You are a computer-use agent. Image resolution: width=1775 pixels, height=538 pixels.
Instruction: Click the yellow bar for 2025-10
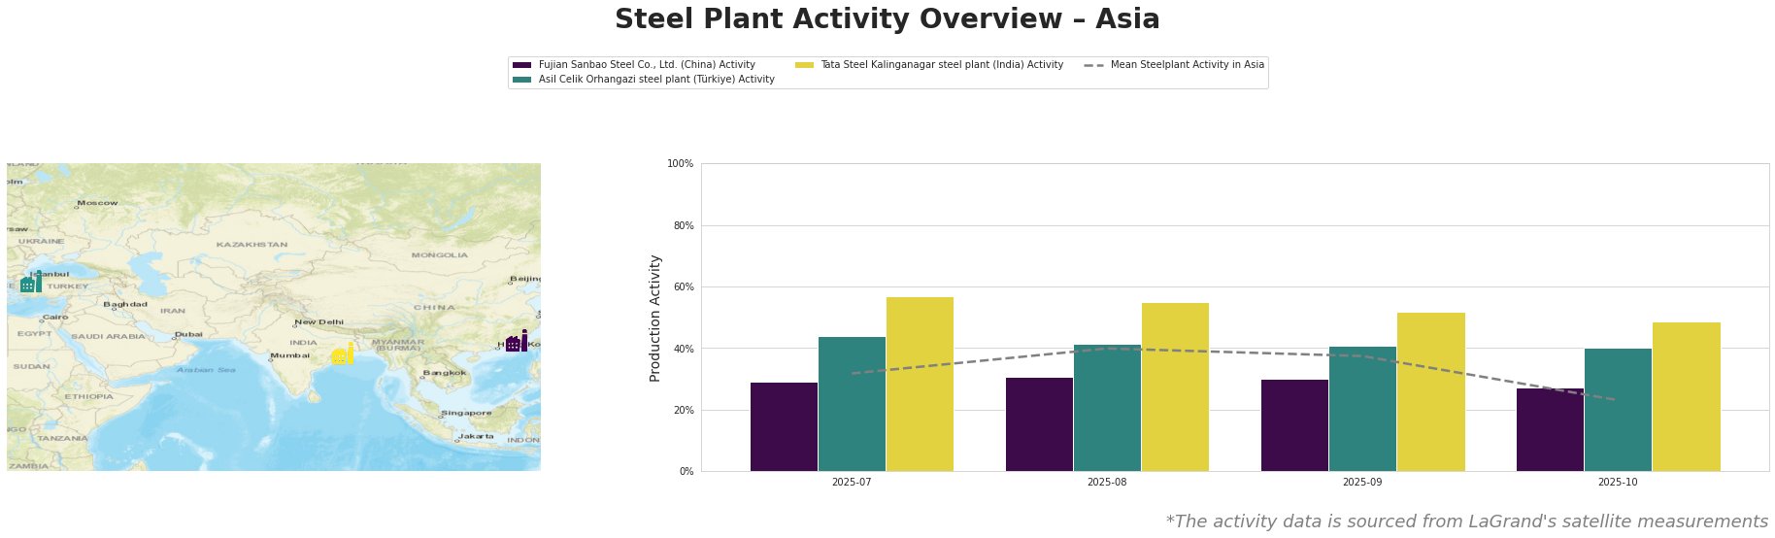1686,396
